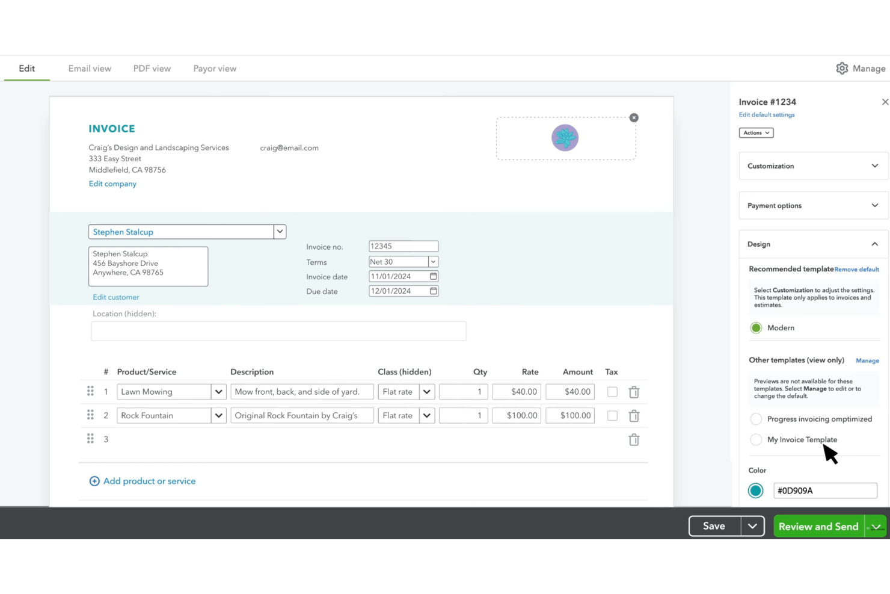Remove the uploaded company logo
The width and height of the screenshot is (890, 594).
634,117
